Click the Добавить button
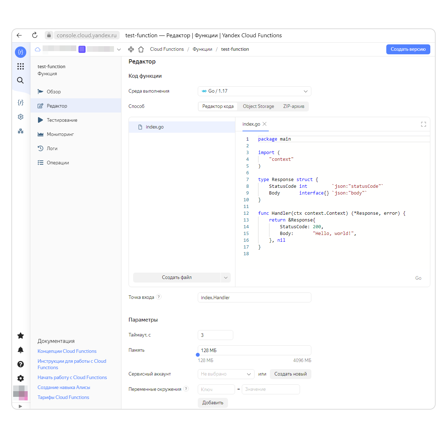This screenshot has width=447, height=438. pos(213,403)
